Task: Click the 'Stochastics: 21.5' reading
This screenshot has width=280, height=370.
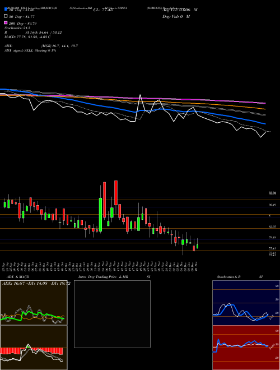Action: point(17,28)
